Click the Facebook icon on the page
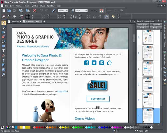The height and width of the screenshot is (133, 167). point(86,63)
